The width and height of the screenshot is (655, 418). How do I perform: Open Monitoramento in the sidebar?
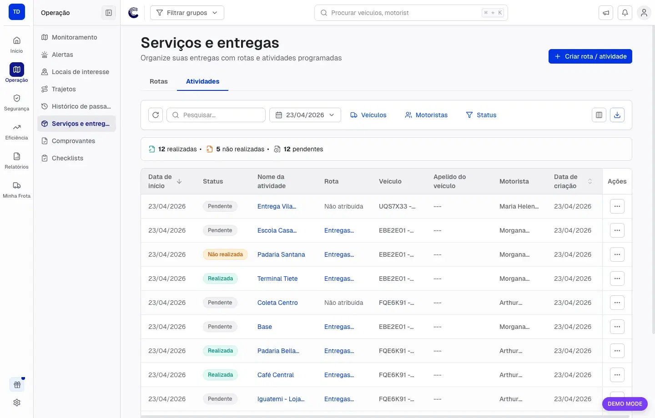pyautogui.click(x=76, y=37)
